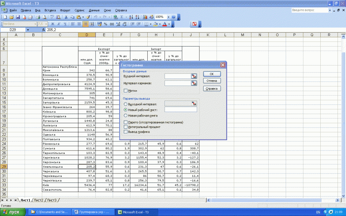Image resolution: width=346 pixels, height=216 pixels.
Task: Click the Отмена button
Action: [212, 81]
